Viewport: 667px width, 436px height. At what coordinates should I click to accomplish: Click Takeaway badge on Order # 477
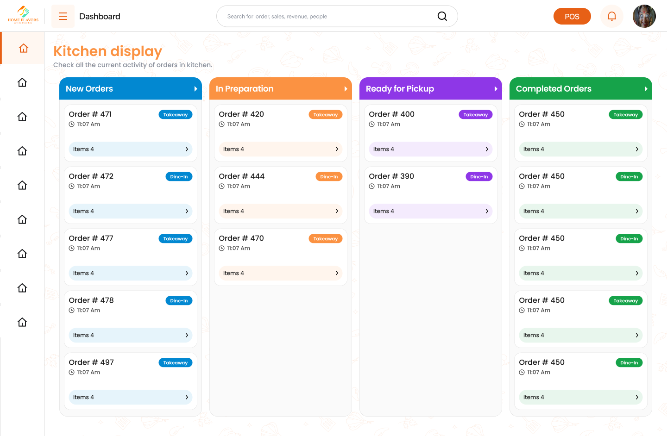(175, 239)
